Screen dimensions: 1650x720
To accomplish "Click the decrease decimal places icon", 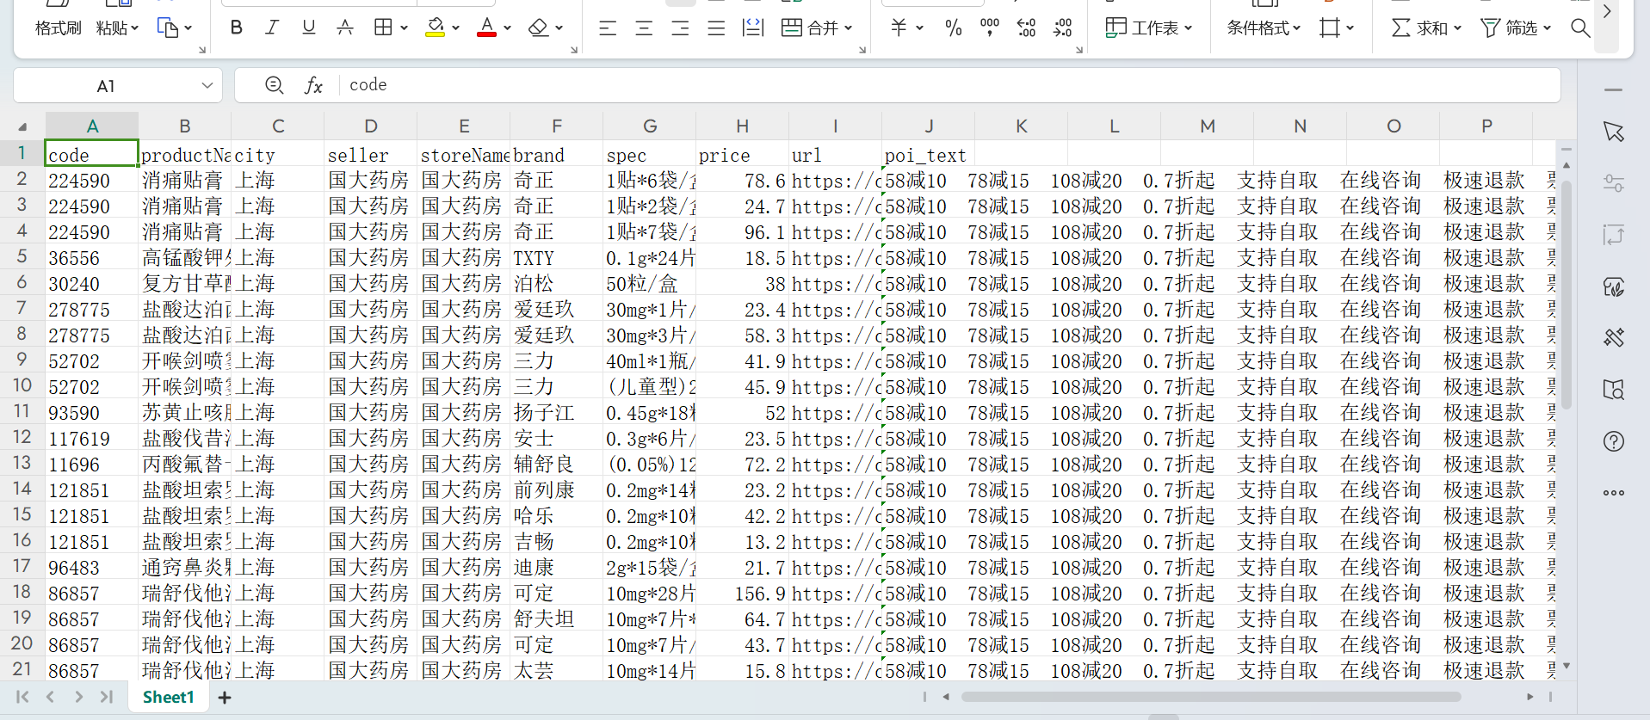I will point(1062,28).
